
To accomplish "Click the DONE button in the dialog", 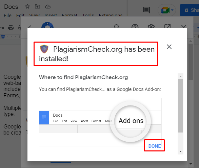I will tap(155, 146).
